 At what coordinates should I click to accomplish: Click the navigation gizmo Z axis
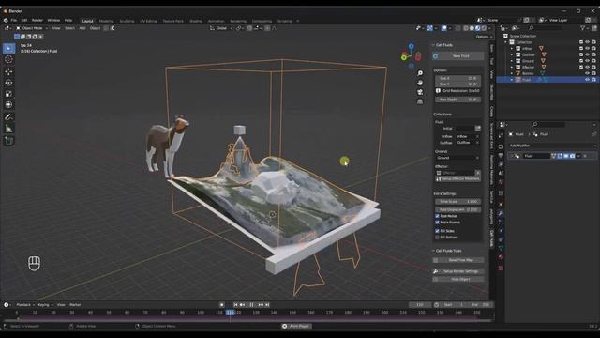pyautogui.click(x=411, y=47)
